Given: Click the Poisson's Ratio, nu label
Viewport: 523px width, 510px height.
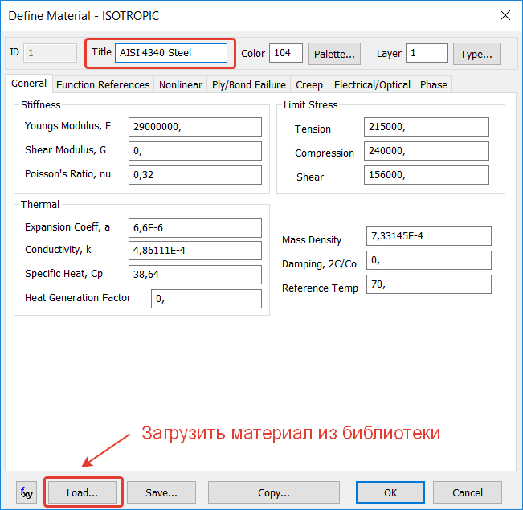Looking at the screenshot, I should point(67,174).
